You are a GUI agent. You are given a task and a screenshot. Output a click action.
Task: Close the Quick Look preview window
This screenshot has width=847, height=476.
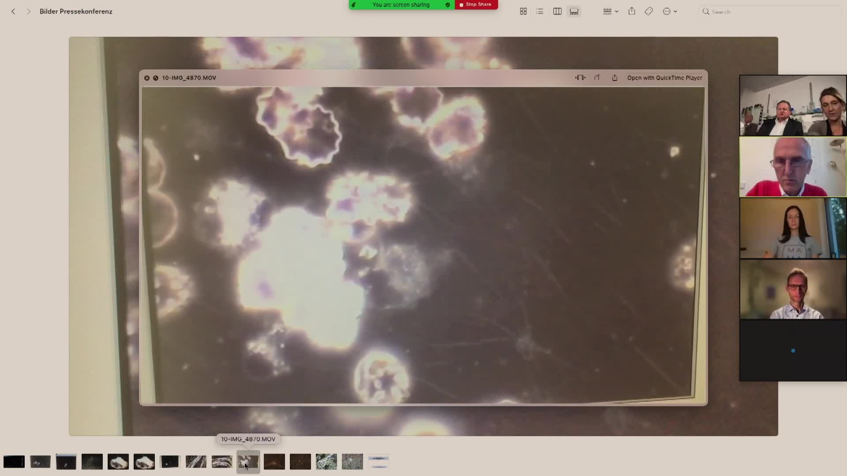pyautogui.click(x=147, y=78)
